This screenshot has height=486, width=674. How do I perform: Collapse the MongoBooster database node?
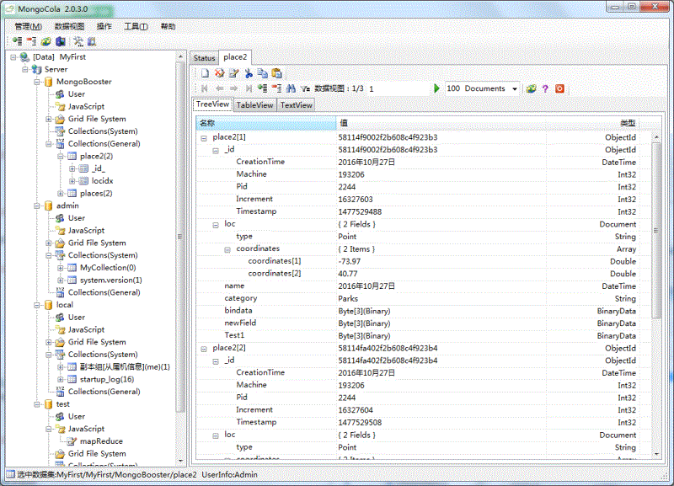click(37, 82)
